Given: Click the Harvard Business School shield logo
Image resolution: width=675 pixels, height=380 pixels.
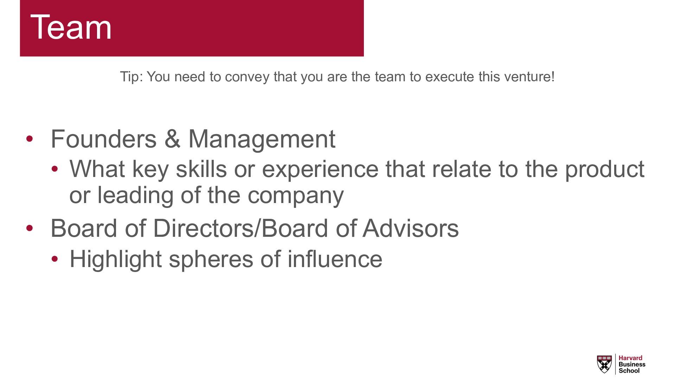Looking at the screenshot, I should click(604, 364).
